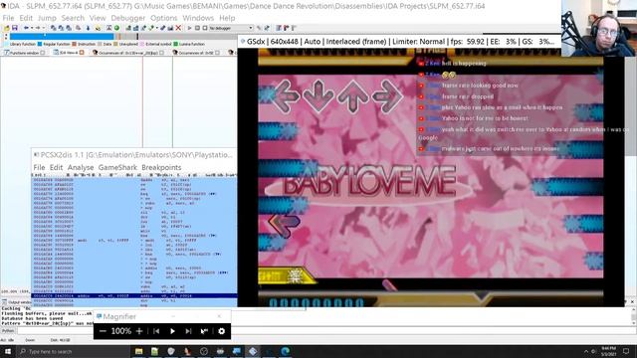Screen dimensions: 637x358
Task: Open the PCSX2dis Breakpoints menu
Action: click(161, 167)
